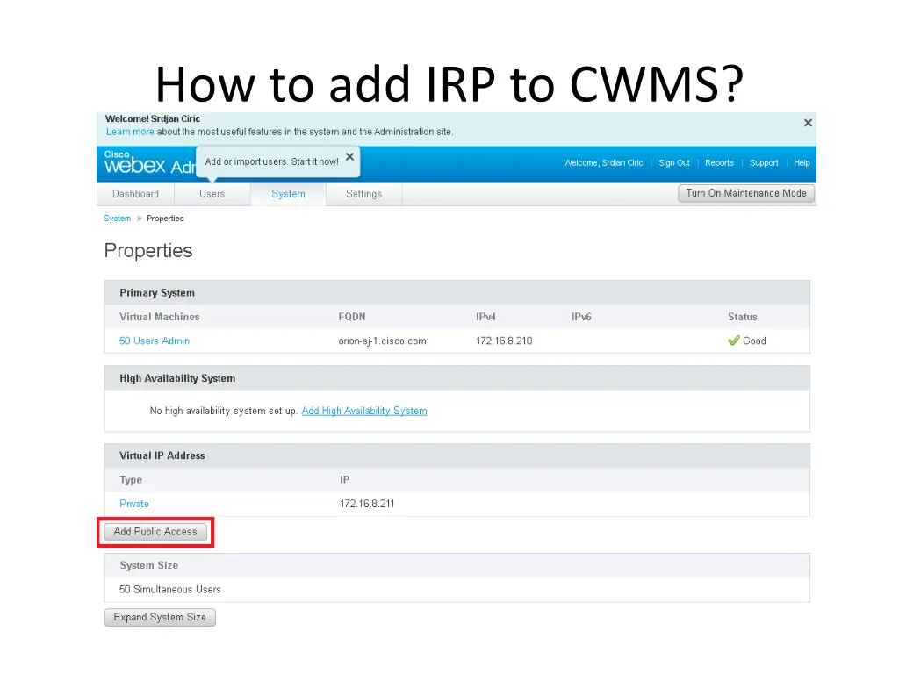Click the Properties breadcrumb text
The width and height of the screenshot is (899, 674).
165,219
